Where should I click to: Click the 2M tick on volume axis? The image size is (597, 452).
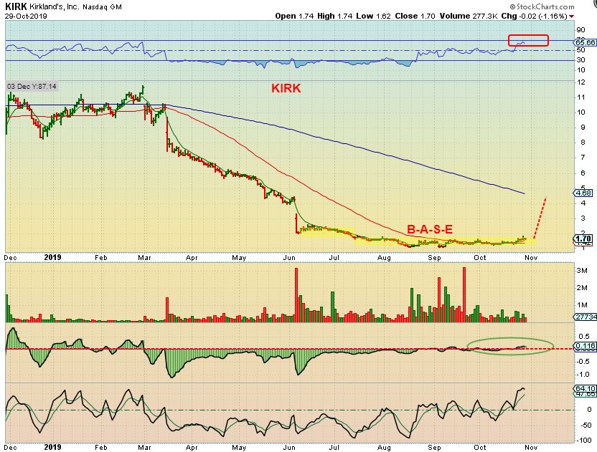click(582, 288)
